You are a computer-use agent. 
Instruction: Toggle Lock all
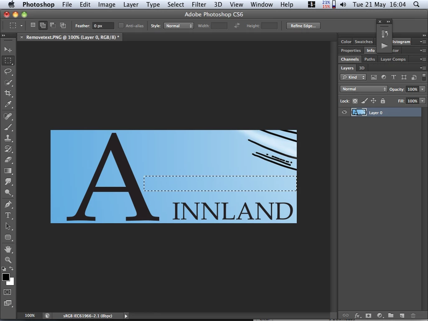[383, 101]
